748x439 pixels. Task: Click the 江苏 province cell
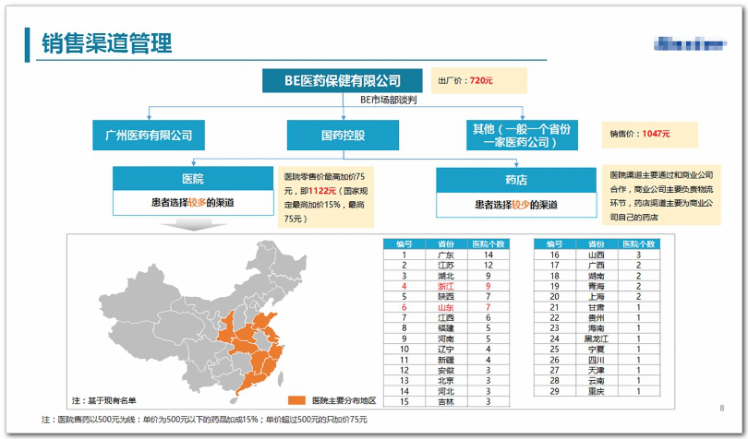(446, 266)
